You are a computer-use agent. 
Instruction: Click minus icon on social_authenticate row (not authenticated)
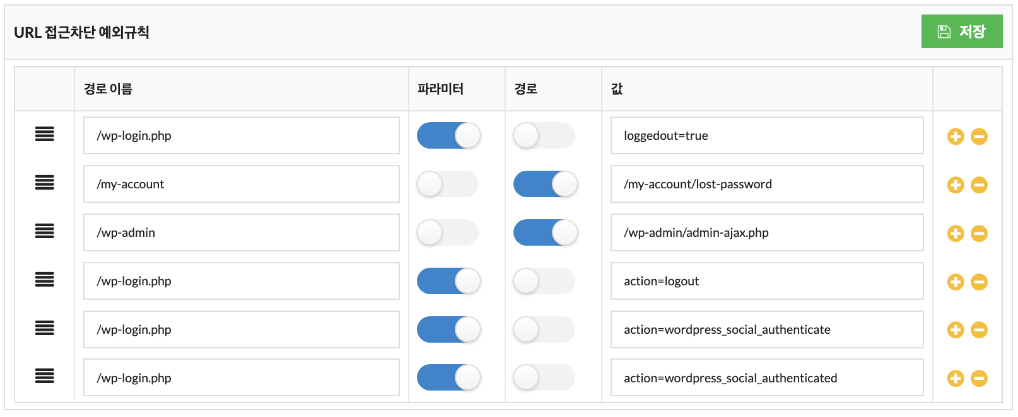979,329
